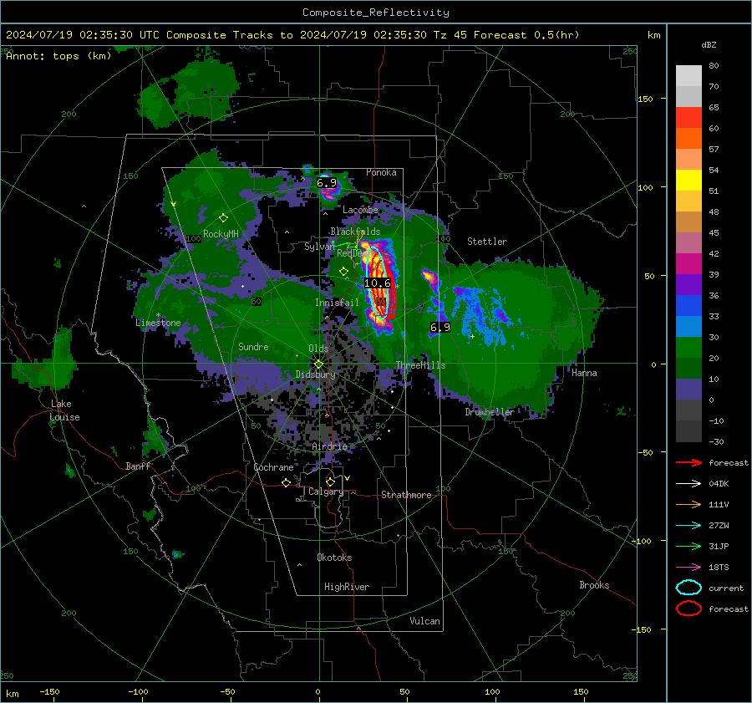Click the red swatch between 65 and 60
Image resolution: width=752 pixels, height=703 pixels.
pos(688,118)
